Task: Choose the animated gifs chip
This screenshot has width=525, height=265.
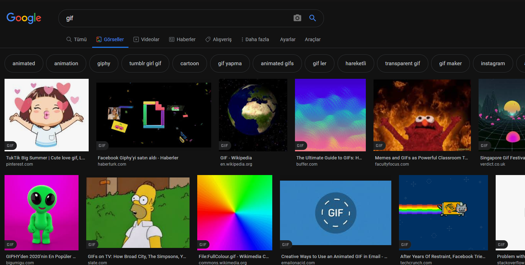Action: coord(277,63)
